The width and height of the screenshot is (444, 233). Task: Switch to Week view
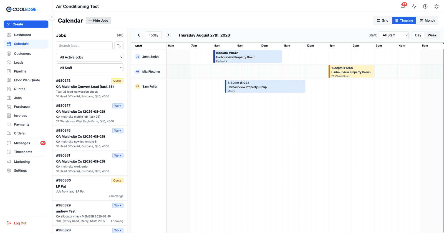(432, 35)
